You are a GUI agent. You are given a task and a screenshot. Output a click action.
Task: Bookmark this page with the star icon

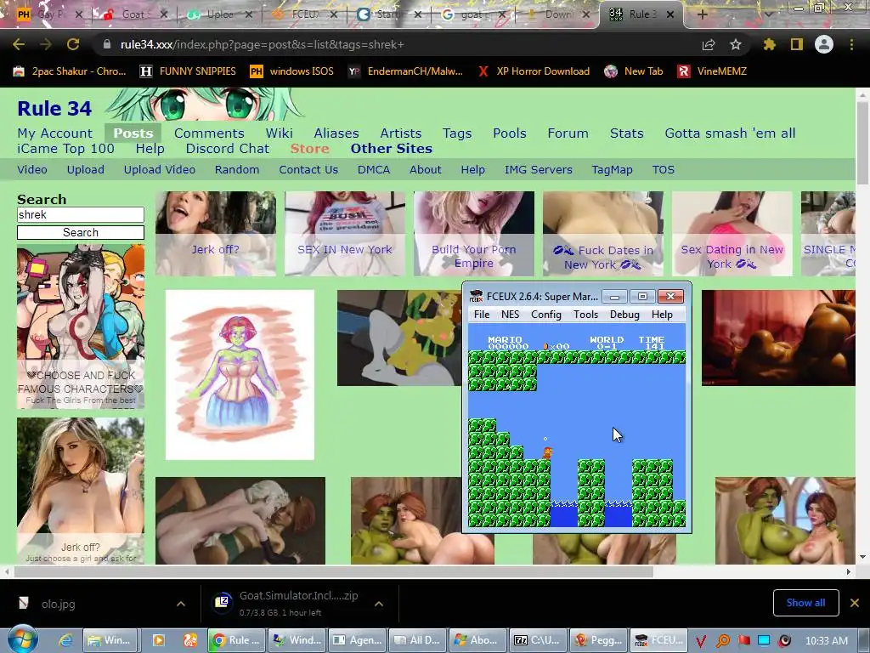pos(736,44)
